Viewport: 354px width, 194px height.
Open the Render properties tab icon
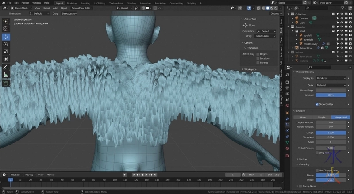coord(287,82)
